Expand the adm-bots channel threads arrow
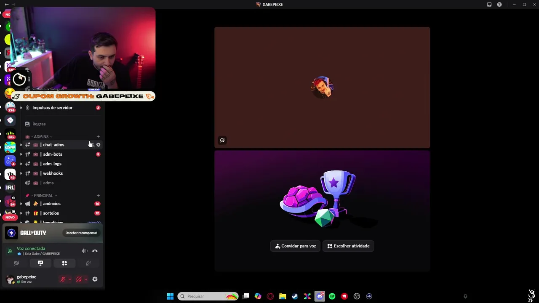 pos(21,154)
